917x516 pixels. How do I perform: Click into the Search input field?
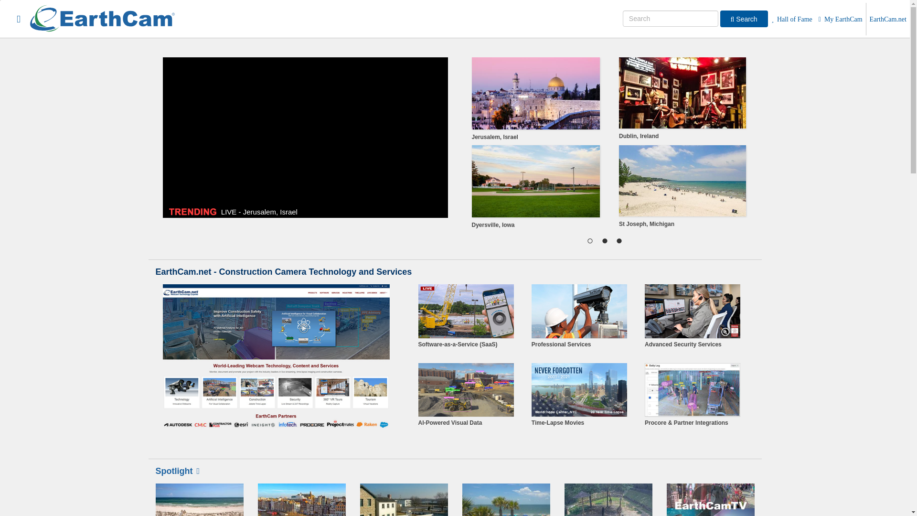coord(670,19)
